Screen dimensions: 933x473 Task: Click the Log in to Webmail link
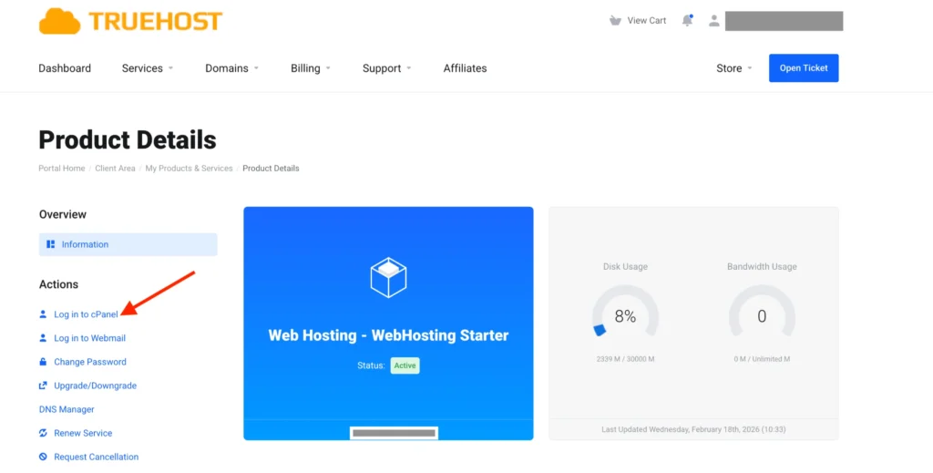(90, 338)
